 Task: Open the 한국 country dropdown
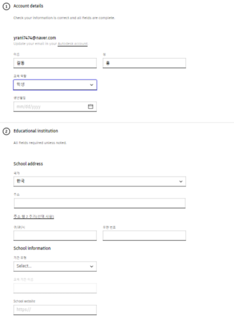pos(100,181)
